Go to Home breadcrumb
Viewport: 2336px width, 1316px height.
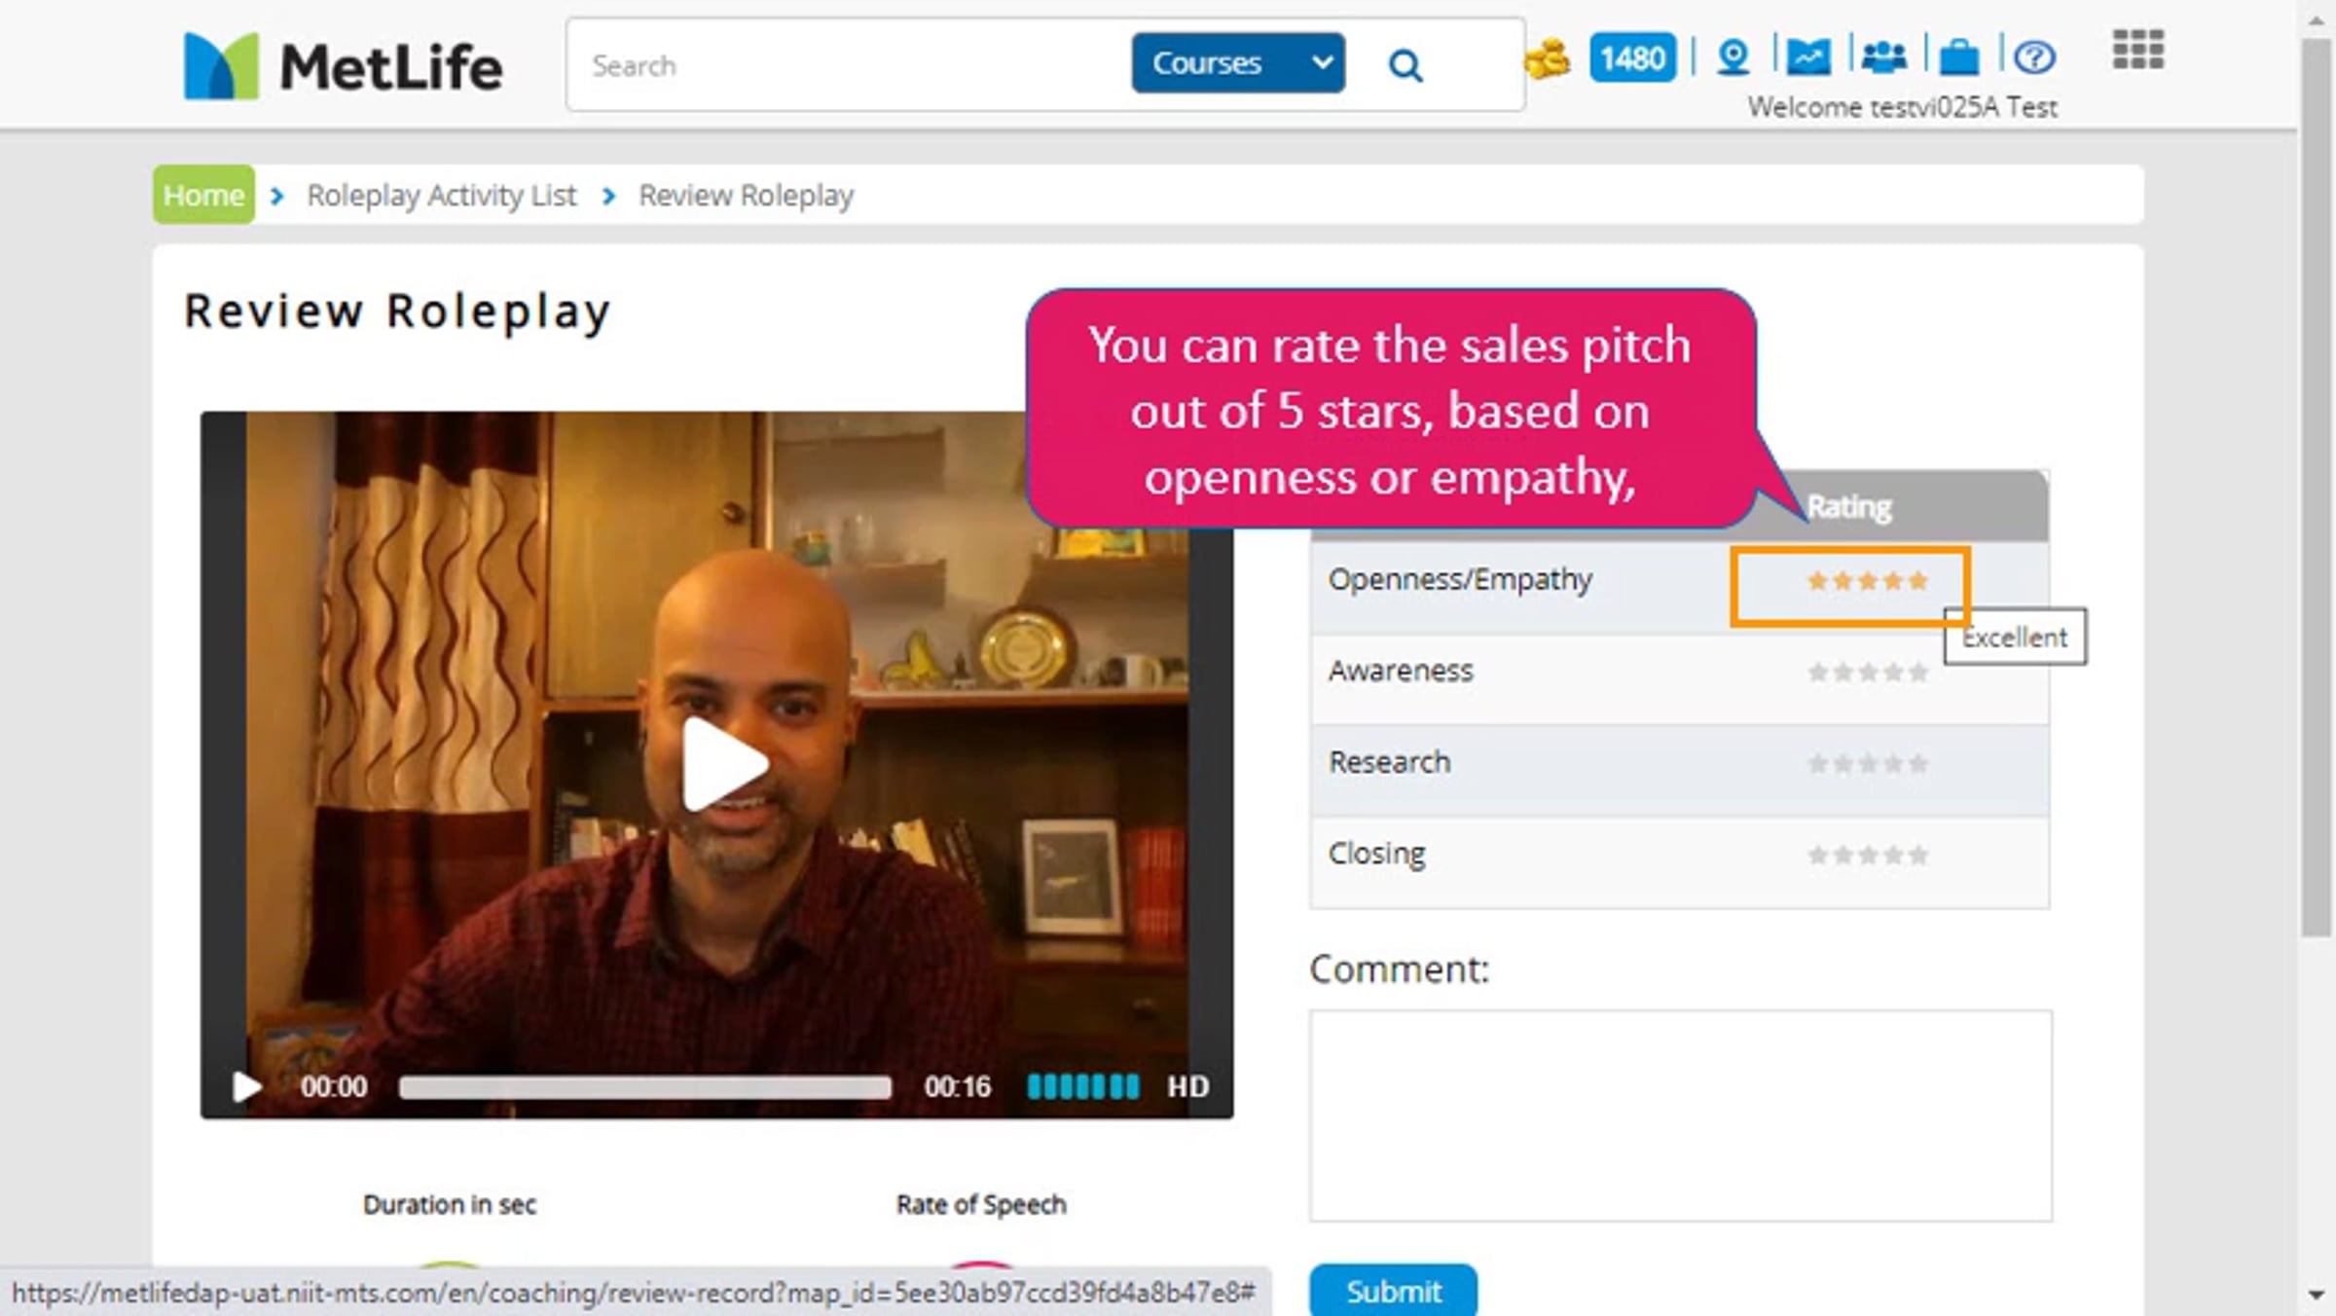point(203,195)
